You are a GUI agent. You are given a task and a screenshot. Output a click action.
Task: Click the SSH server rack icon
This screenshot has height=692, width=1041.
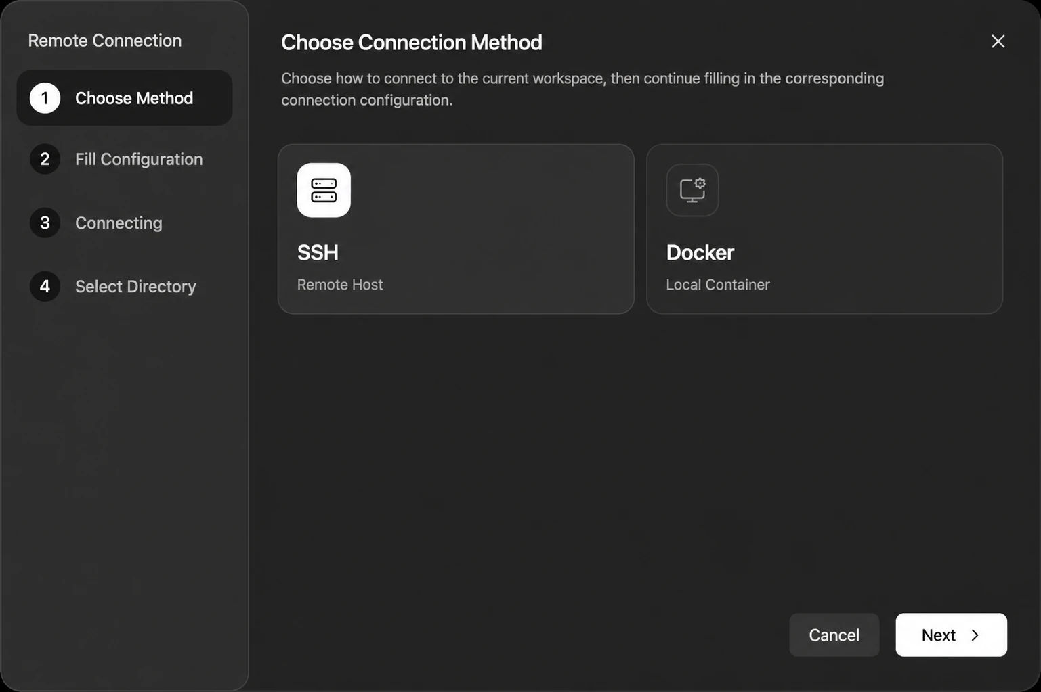coord(324,190)
